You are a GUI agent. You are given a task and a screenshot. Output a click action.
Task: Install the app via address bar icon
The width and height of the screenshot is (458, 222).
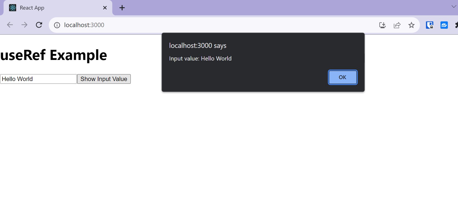(382, 25)
